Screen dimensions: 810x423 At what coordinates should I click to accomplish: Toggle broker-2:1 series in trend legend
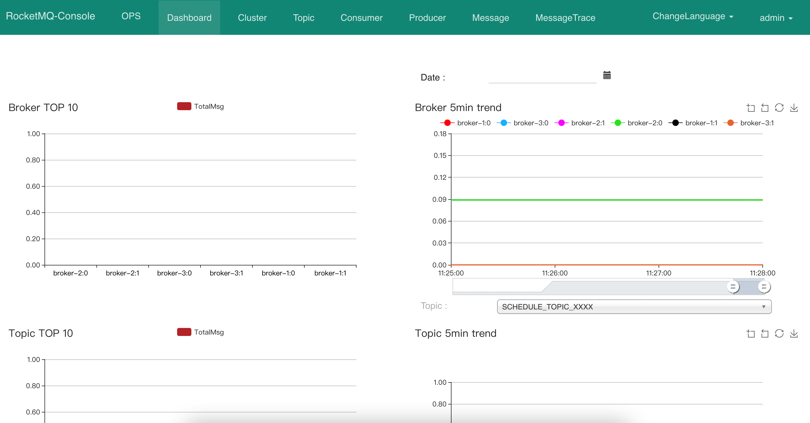[x=580, y=123]
